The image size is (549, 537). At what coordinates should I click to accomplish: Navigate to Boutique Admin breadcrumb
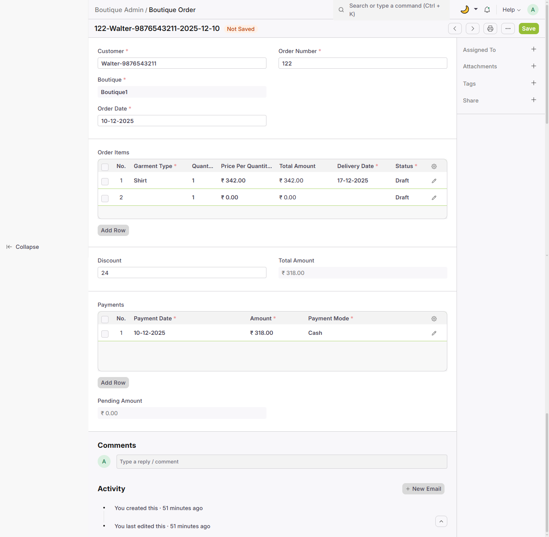click(119, 10)
